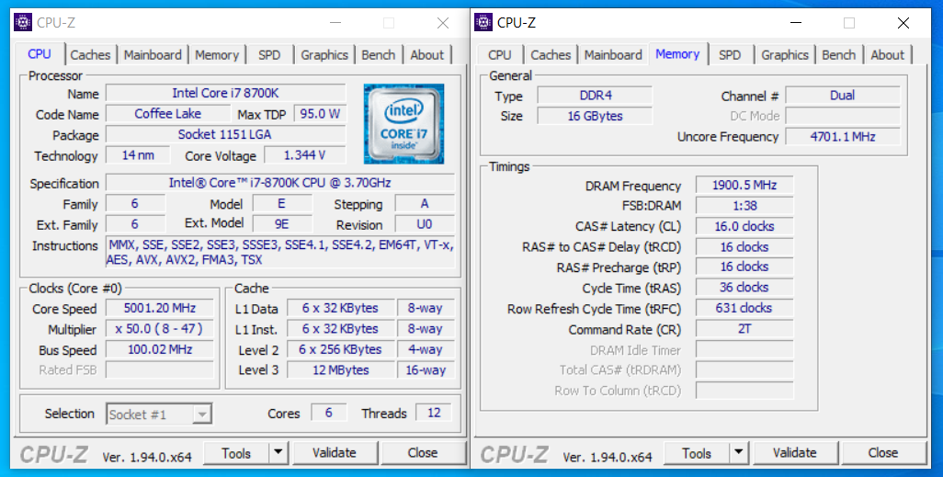This screenshot has height=477, width=943.
Task: Select the Max TDP value 95.0 W
Action: [x=320, y=114]
